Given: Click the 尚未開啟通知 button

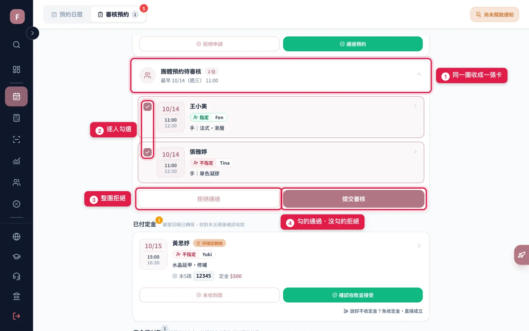Looking at the screenshot, I should pyautogui.click(x=495, y=15).
